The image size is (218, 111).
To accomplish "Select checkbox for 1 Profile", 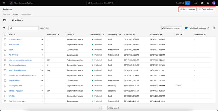I will coord(5,96).
